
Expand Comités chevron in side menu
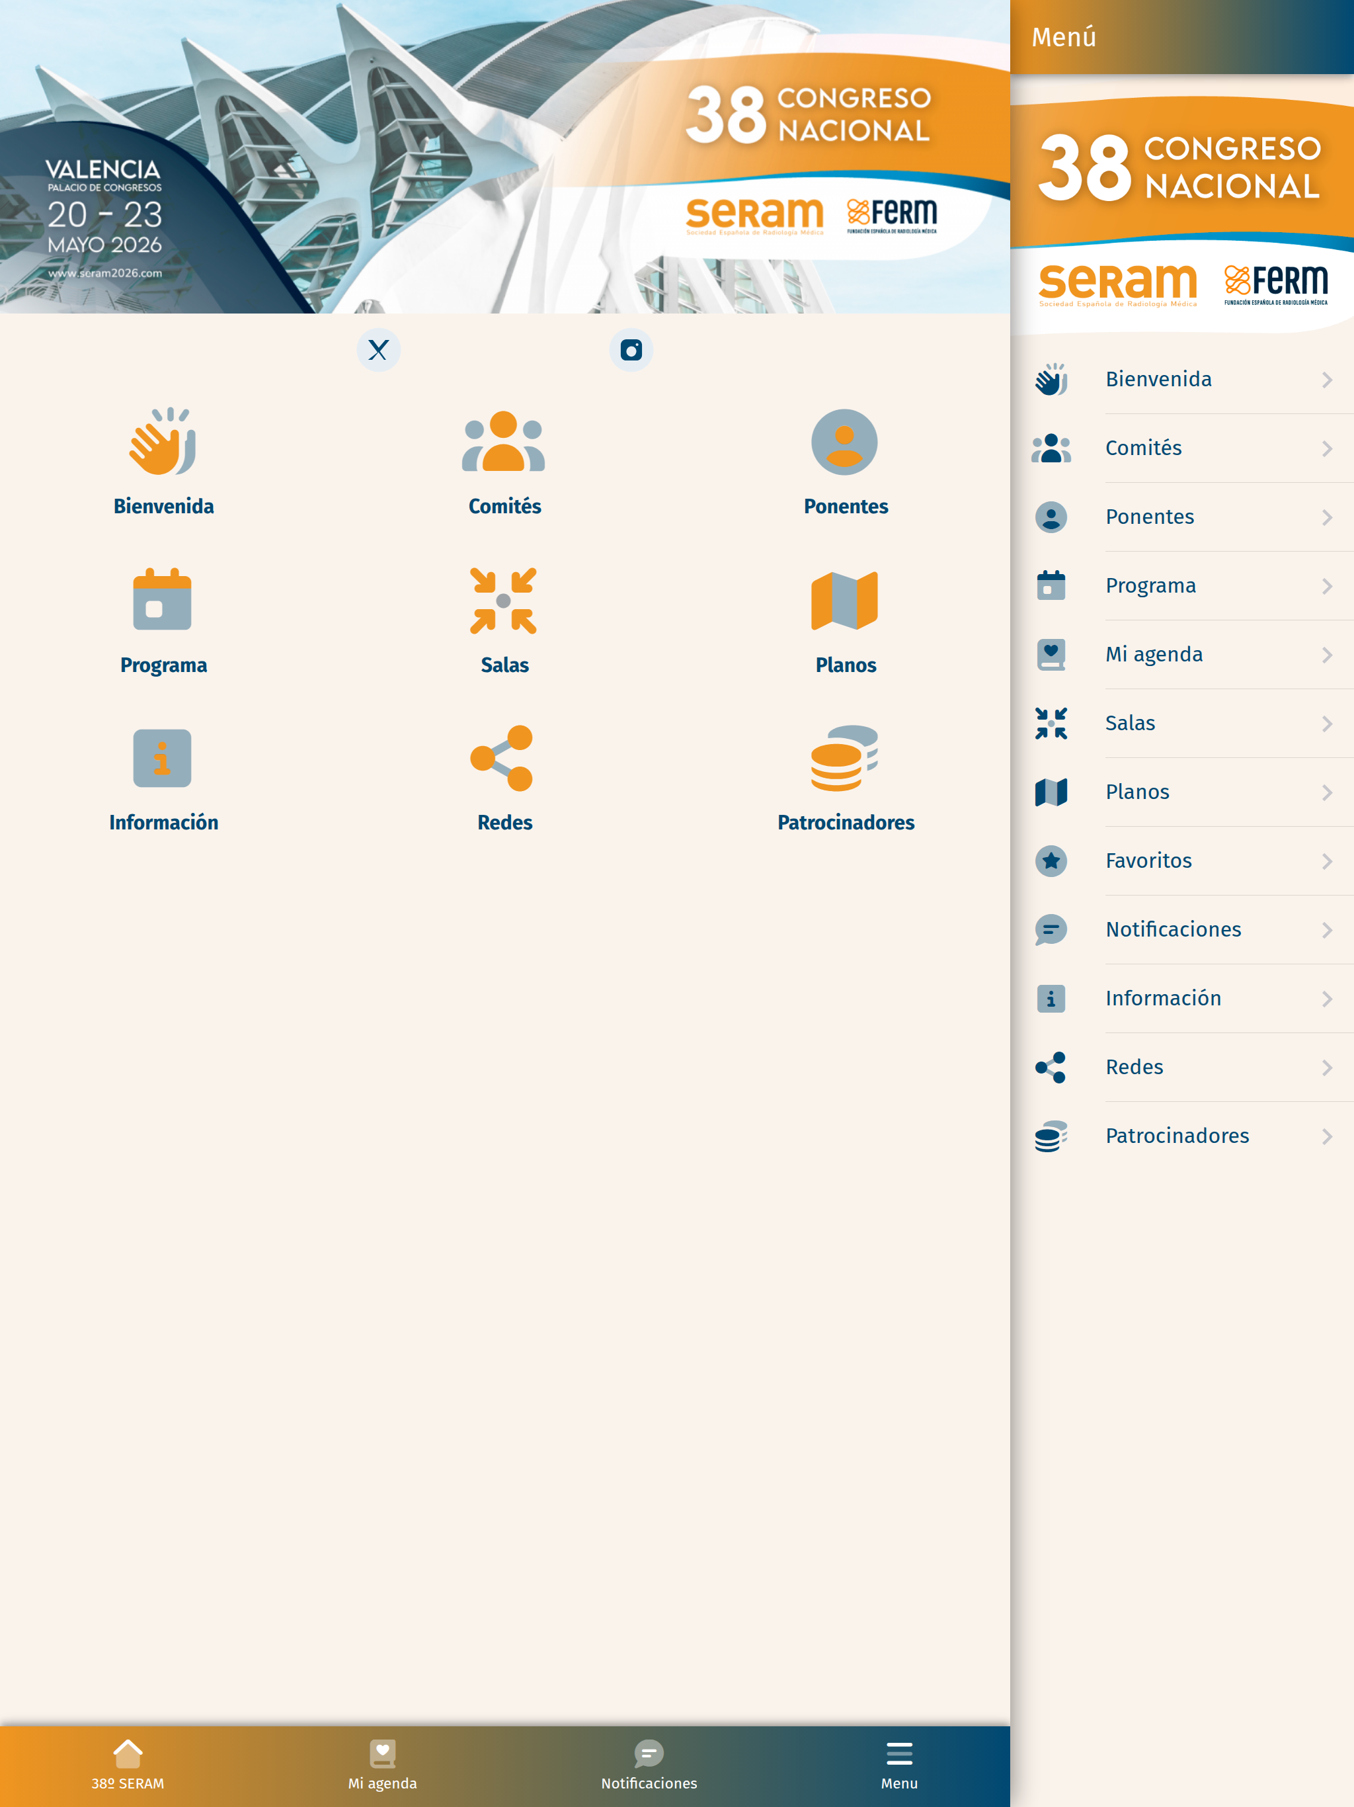click(x=1327, y=448)
